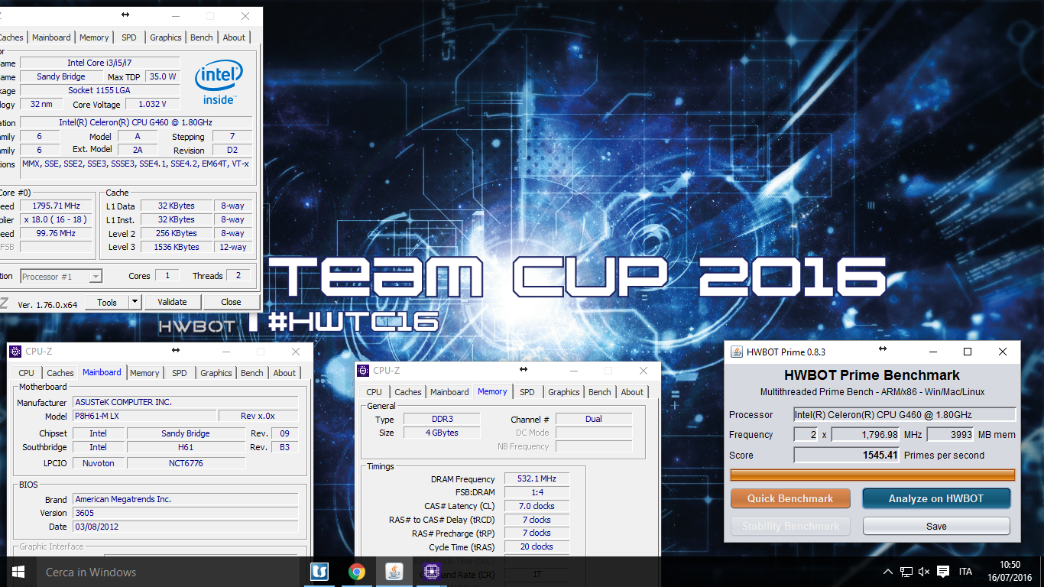
Task: Select the P8H61-M LX model value
Action: coord(144,416)
